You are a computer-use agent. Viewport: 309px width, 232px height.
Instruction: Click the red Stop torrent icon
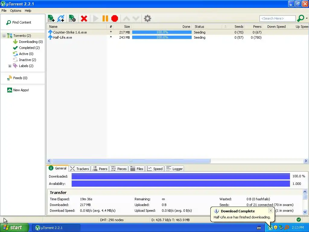[x=114, y=18]
